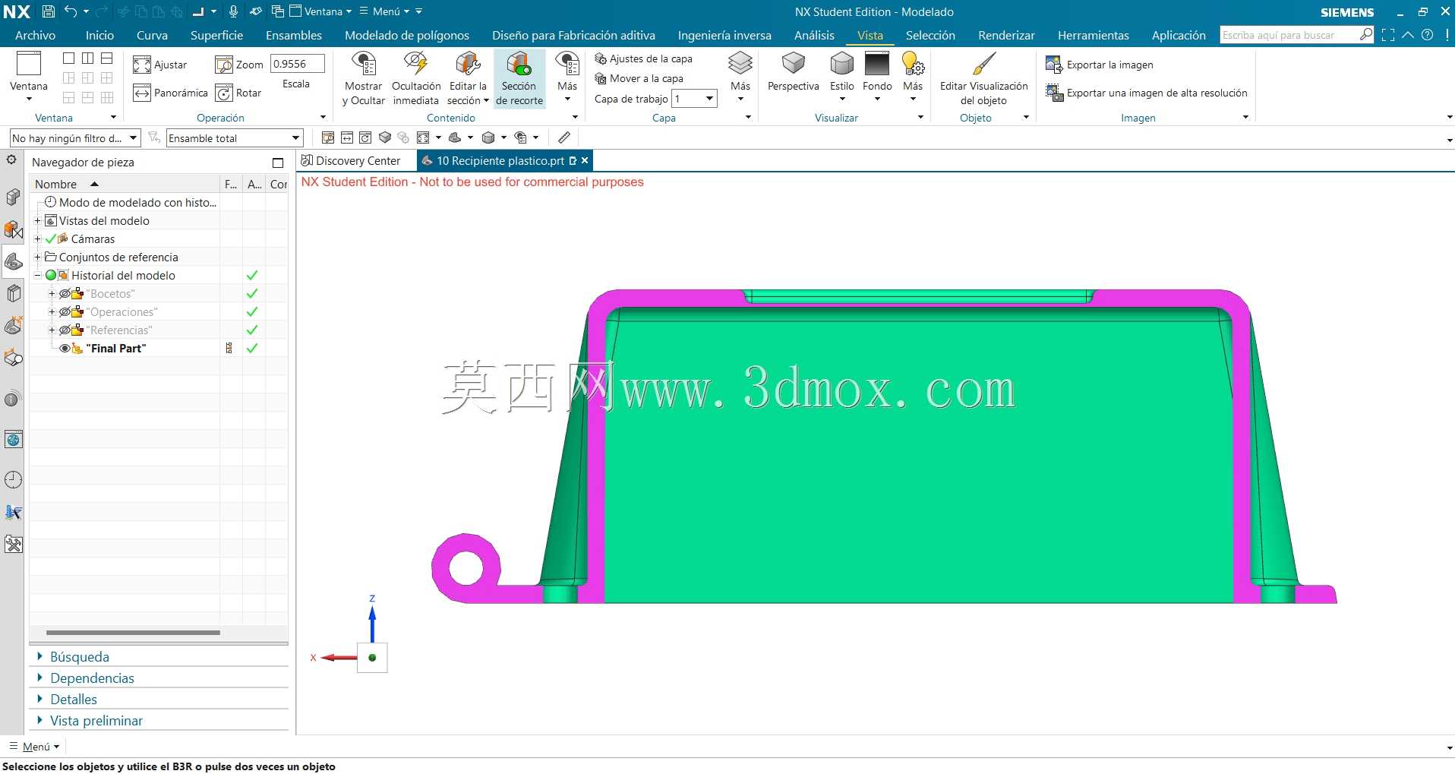The width and height of the screenshot is (1455, 774).
Task: Switch to the Inicio ribbon tab
Action: pos(99,35)
